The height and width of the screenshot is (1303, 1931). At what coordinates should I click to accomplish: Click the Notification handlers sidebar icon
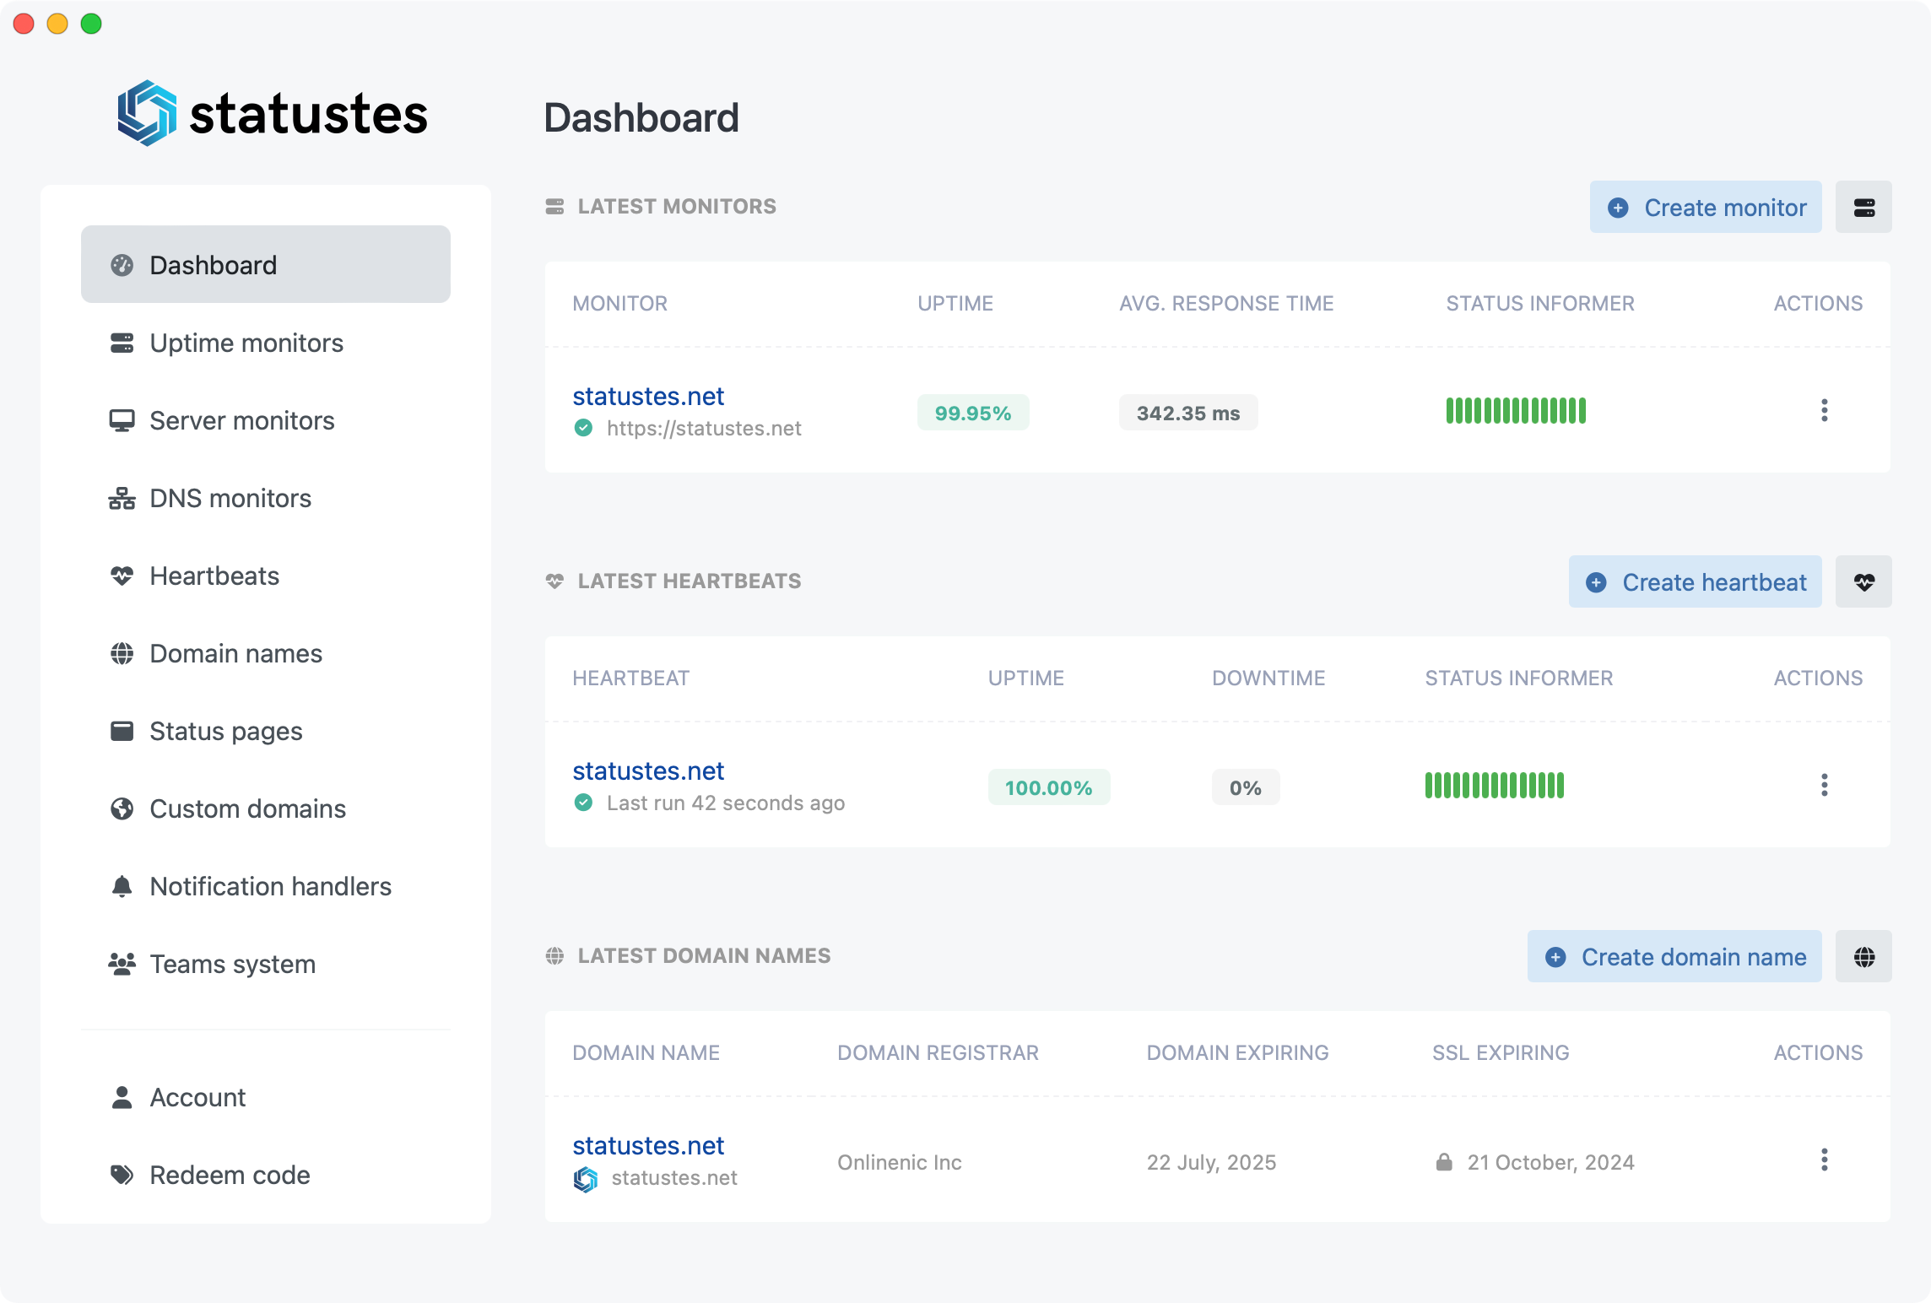click(122, 885)
